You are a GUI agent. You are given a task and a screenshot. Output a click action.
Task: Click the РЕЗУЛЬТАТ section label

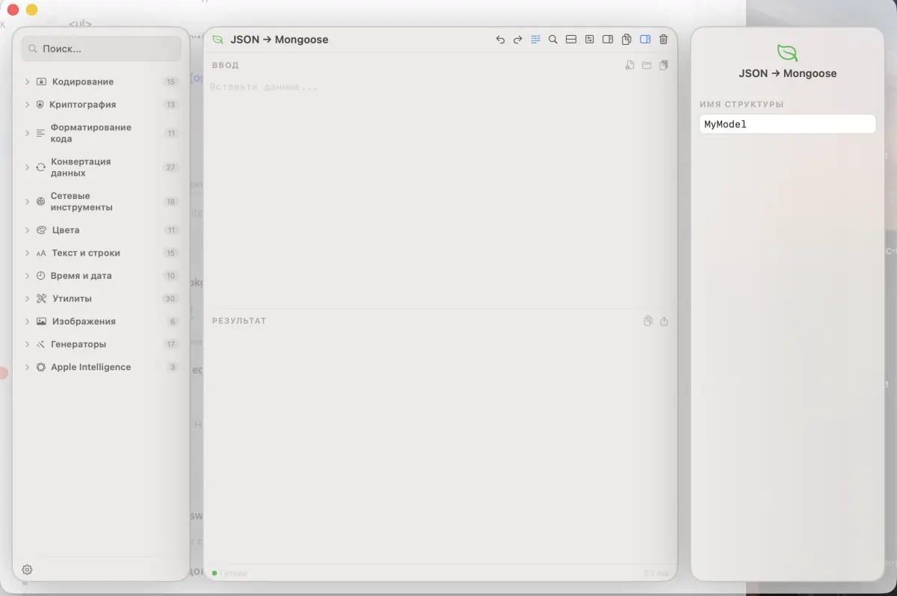coord(239,321)
